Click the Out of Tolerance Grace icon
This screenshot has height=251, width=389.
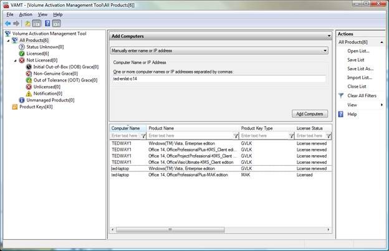click(x=29, y=80)
